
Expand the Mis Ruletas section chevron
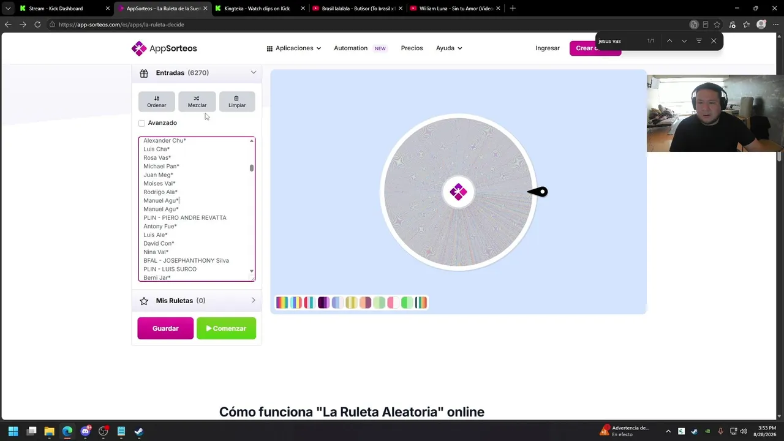tap(253, 301)
